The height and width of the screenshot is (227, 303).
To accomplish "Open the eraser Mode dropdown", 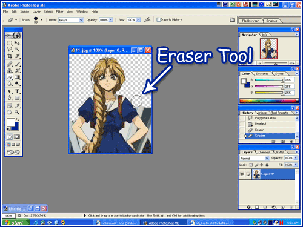I will pos(71,20).
